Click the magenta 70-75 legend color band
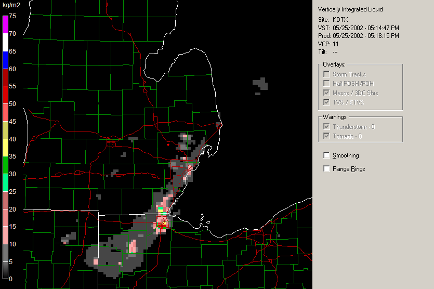 (6, 24)
